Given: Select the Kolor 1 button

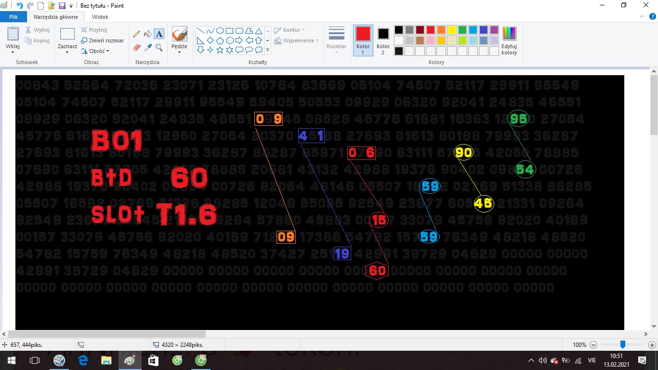Looking at the screenshot, I should [363, 40].
